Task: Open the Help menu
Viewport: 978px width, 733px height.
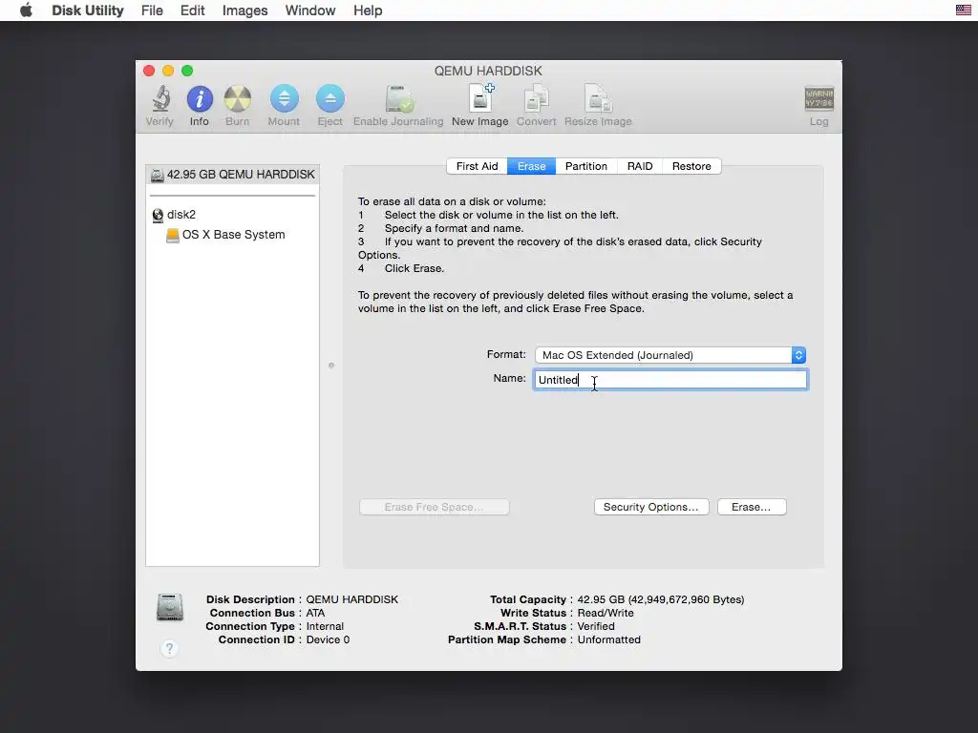Action: point(368,10)
